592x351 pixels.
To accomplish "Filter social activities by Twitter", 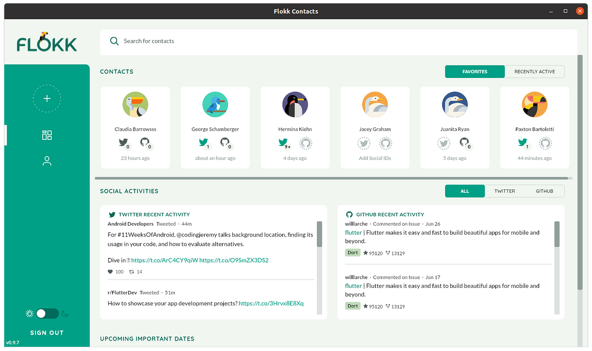I will 504,191.
